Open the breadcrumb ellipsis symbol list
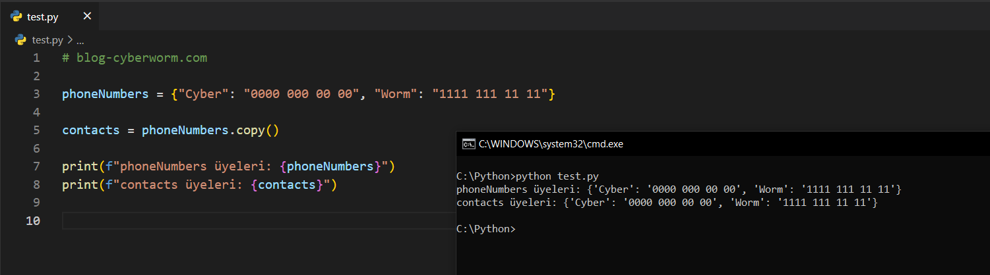This screenshot has height=275, width=990. coord(80,39)
